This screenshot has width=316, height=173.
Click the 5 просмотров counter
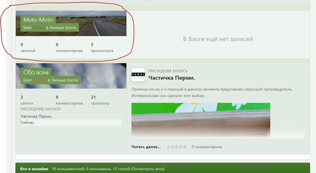[102, 48]
